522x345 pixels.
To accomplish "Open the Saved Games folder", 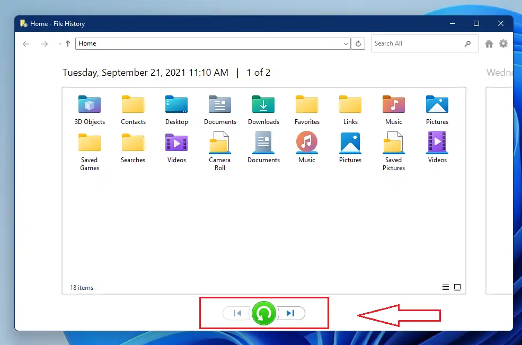I will pos(90,152).
